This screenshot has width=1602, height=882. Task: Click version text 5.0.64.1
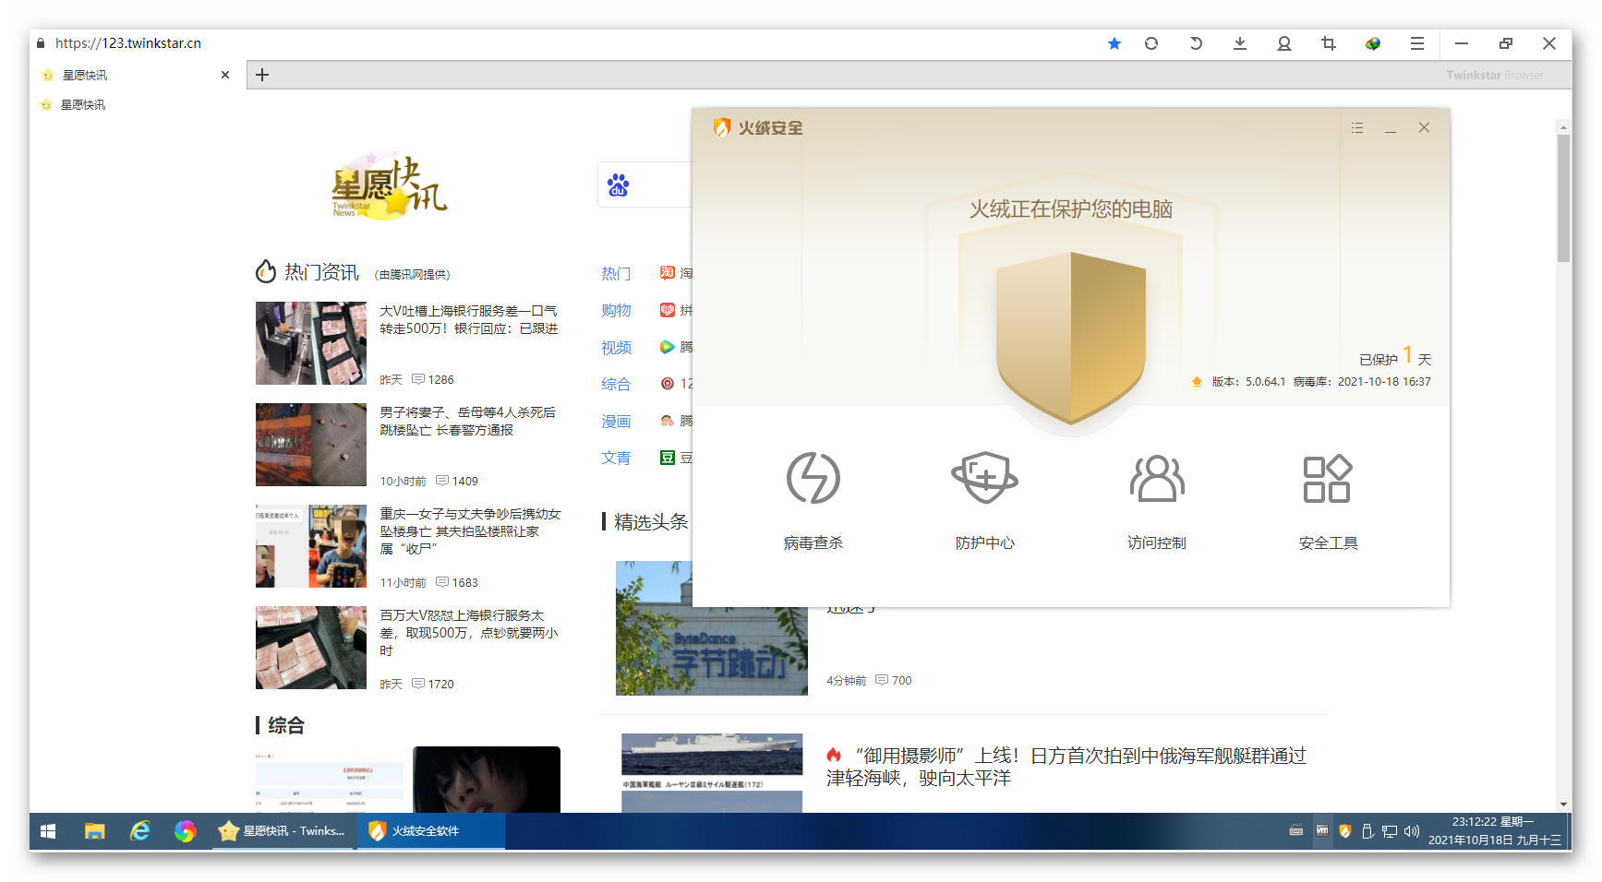1265,381
